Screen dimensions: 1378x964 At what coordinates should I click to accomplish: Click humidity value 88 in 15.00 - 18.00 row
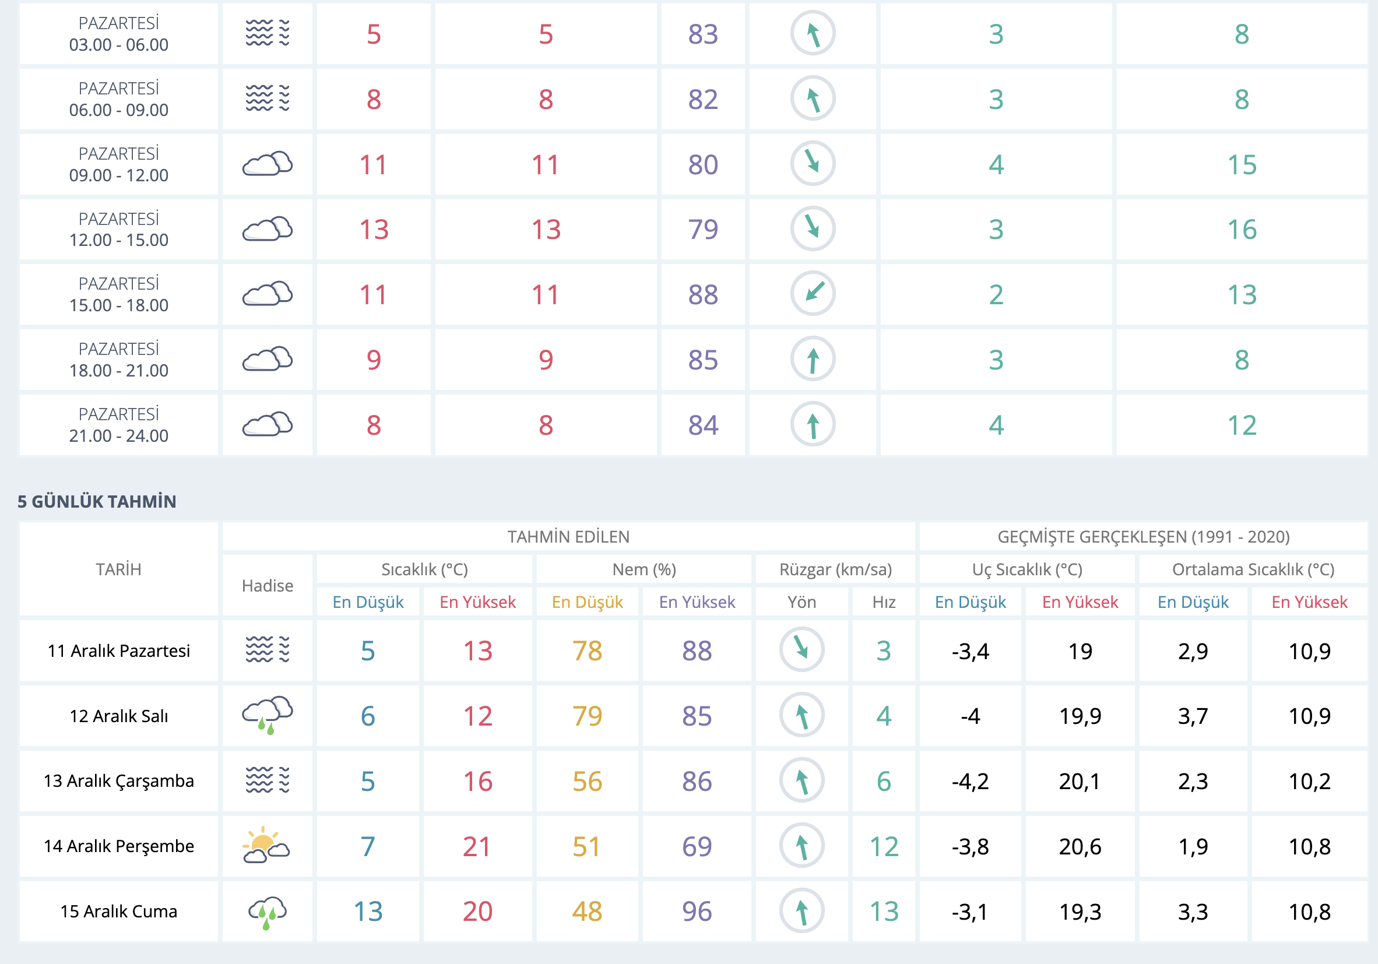pos(703,295)
